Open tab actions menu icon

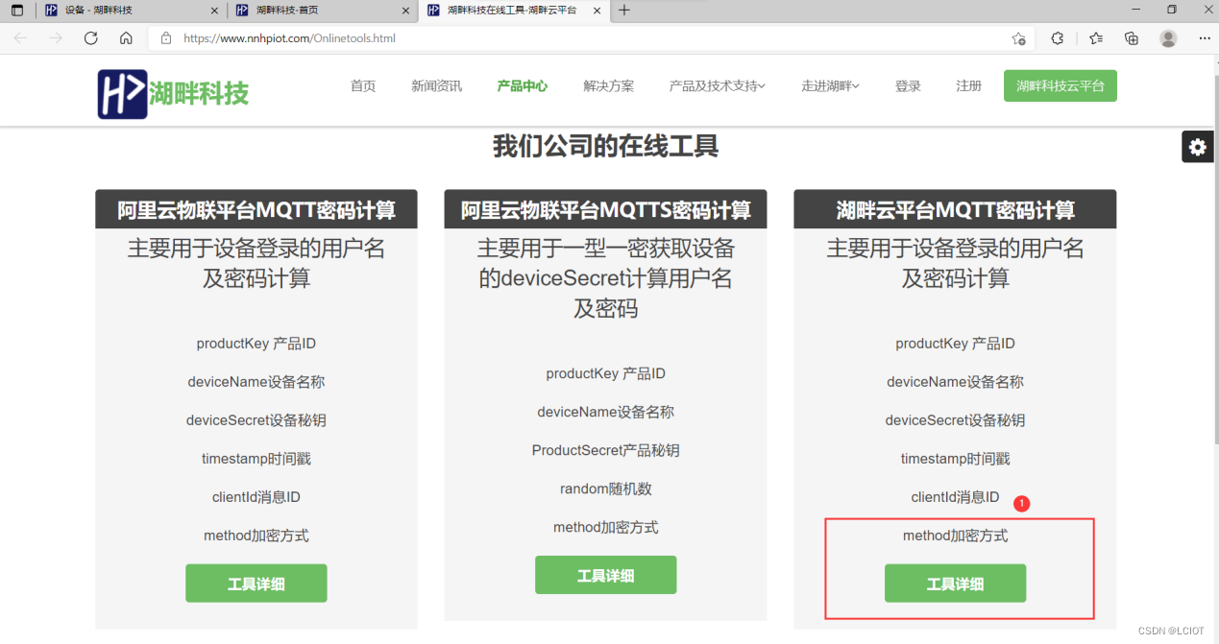tap(17, 11)
